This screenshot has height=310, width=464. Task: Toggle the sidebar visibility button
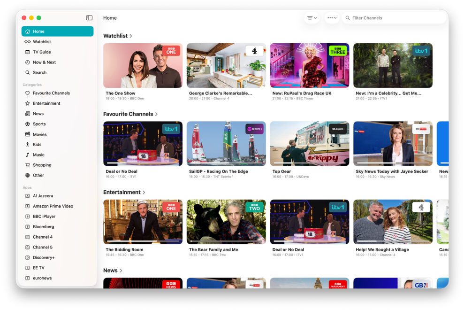coord(89,18)
